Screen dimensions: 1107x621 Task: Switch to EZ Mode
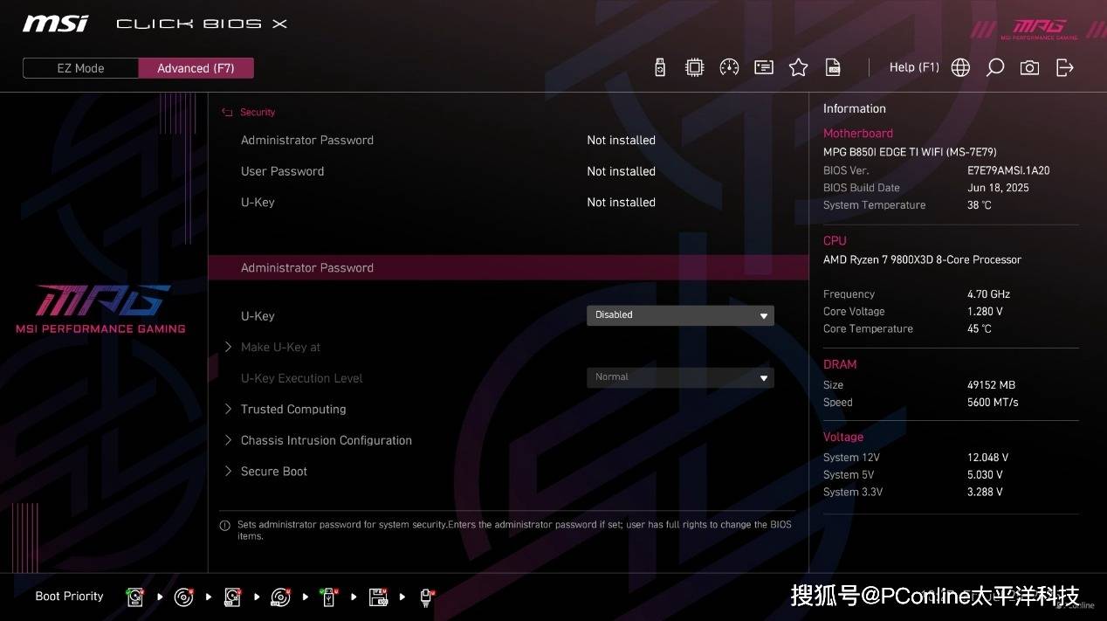pos(80,68)
